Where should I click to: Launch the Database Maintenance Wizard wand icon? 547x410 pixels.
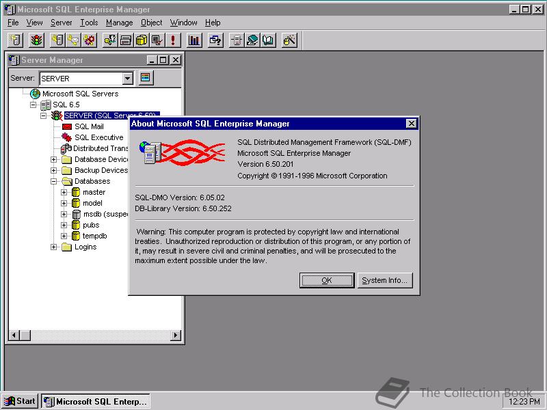(289, 40)
